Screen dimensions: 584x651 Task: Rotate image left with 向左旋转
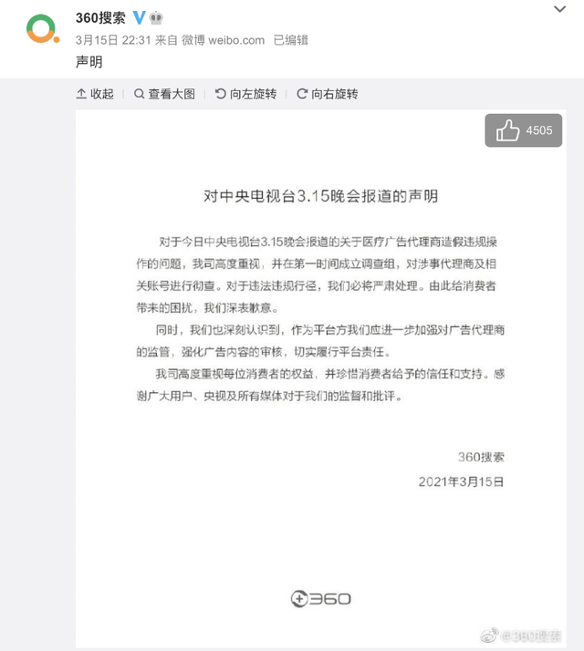(245, 94)
